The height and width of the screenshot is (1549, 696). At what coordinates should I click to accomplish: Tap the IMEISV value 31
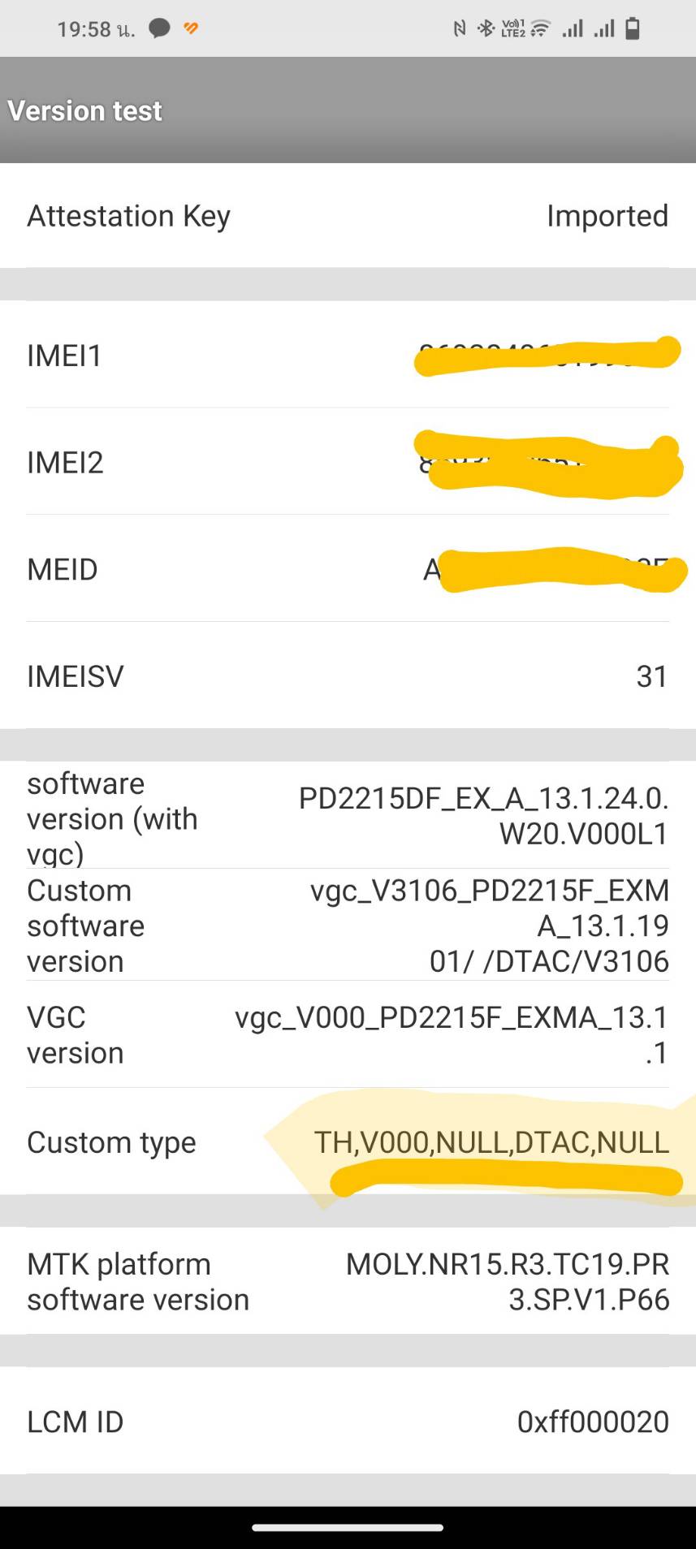652,676
